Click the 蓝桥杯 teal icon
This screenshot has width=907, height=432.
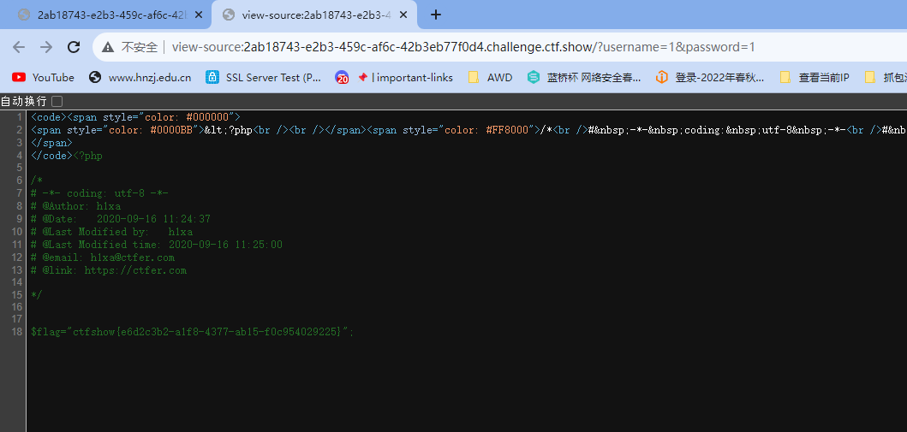click(534, 77)
